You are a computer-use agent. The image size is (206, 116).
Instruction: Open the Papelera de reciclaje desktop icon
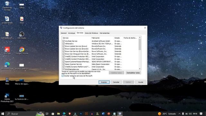[x=7, y=6]
